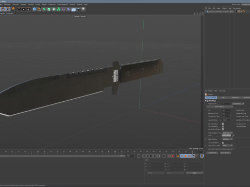Open viewport Default Camera label

click(81, 17)
